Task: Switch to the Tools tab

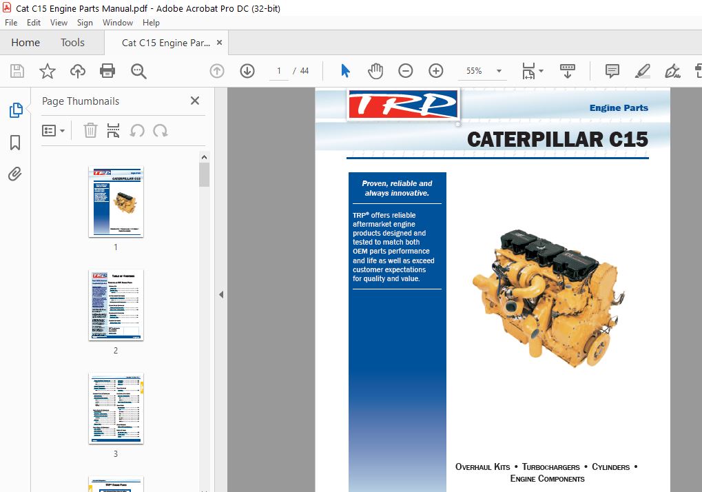Action: click(72, 43)
